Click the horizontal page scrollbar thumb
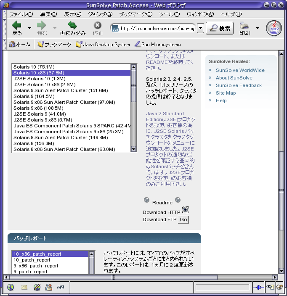This screenshot has height=296, width=287. [113, 277]
